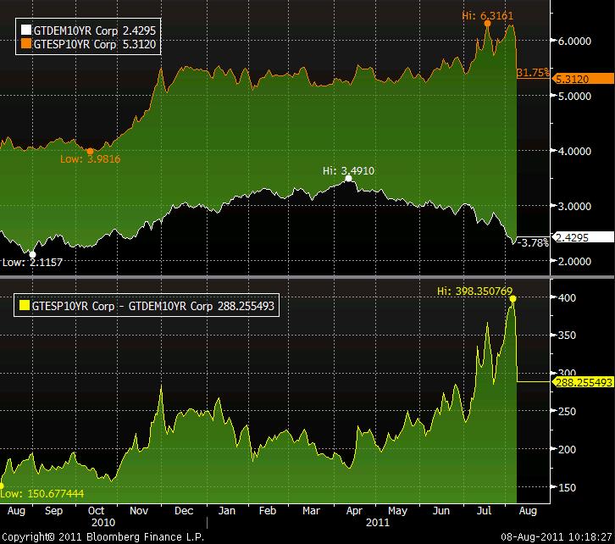Click the -3.78% change label
The image size is (615, 544).
click(533, 242)
